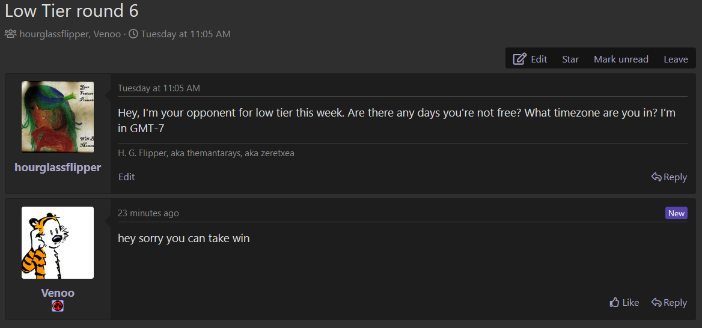
Task: Leave the conversation
Action: pyautogui.click(x=676, y=59)
